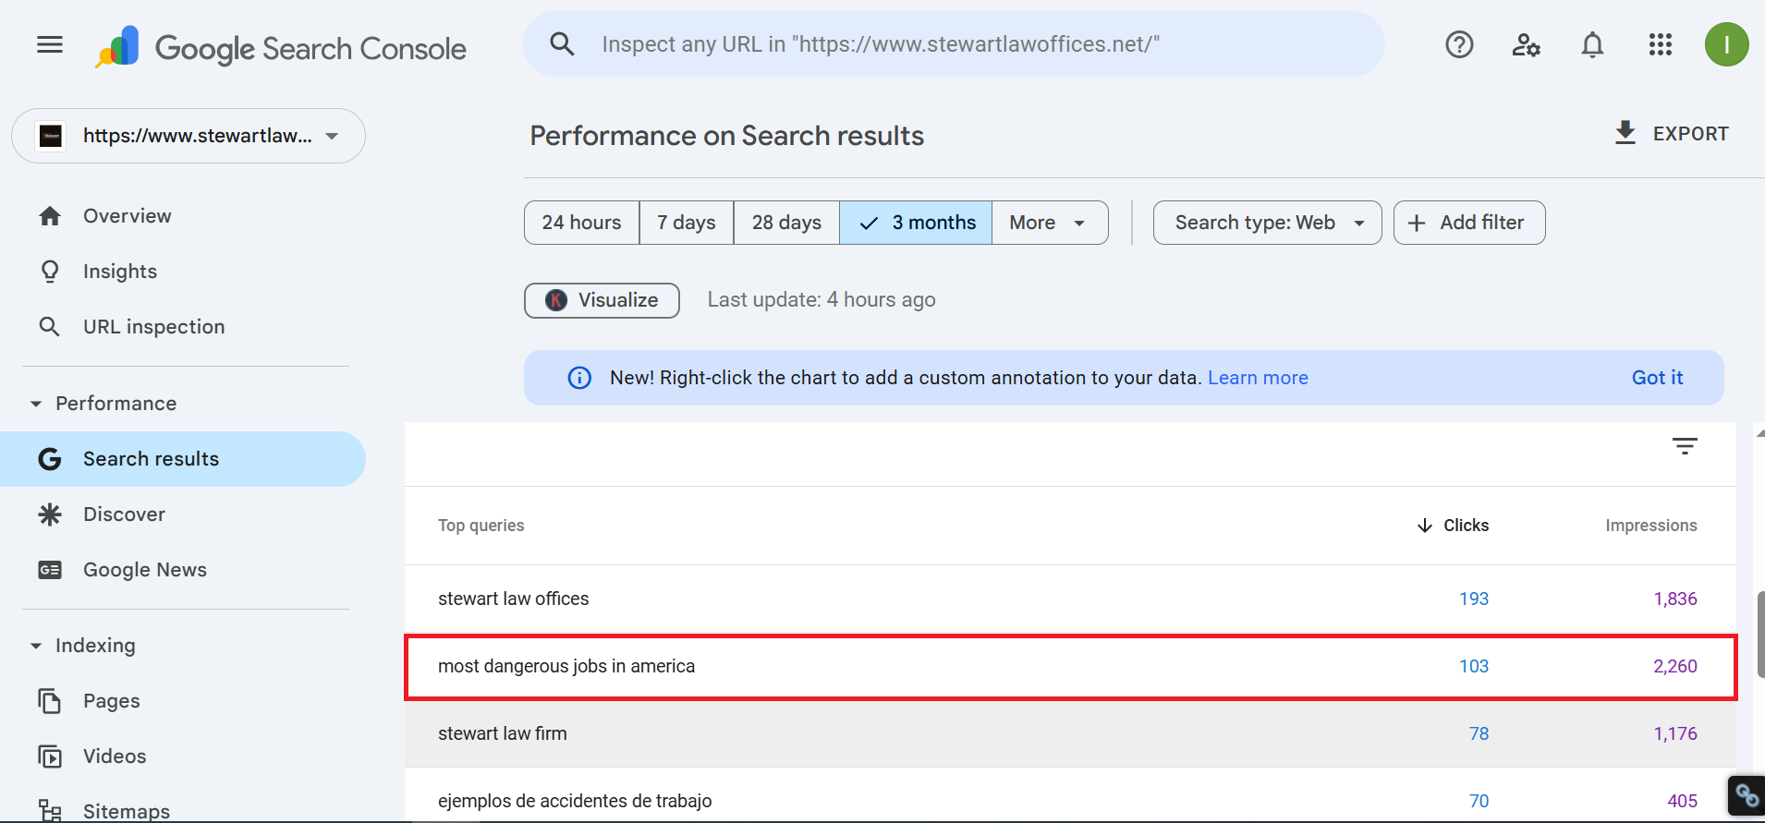Image resolution: width=1765 pixels, height=823 pixels.
Task: Click the Videos play icon
Action: [x=50, y=756]
